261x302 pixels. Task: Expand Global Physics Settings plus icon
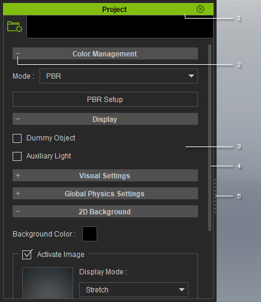tap(18, 193)
